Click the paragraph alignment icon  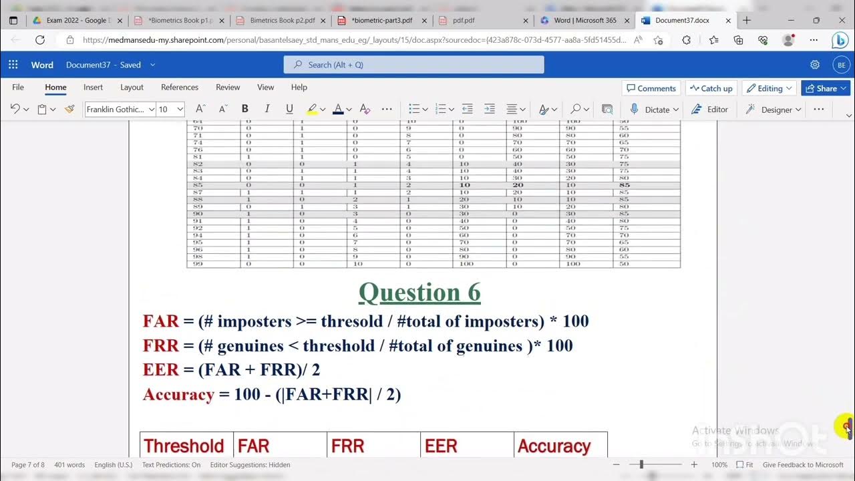click(512, 109)
